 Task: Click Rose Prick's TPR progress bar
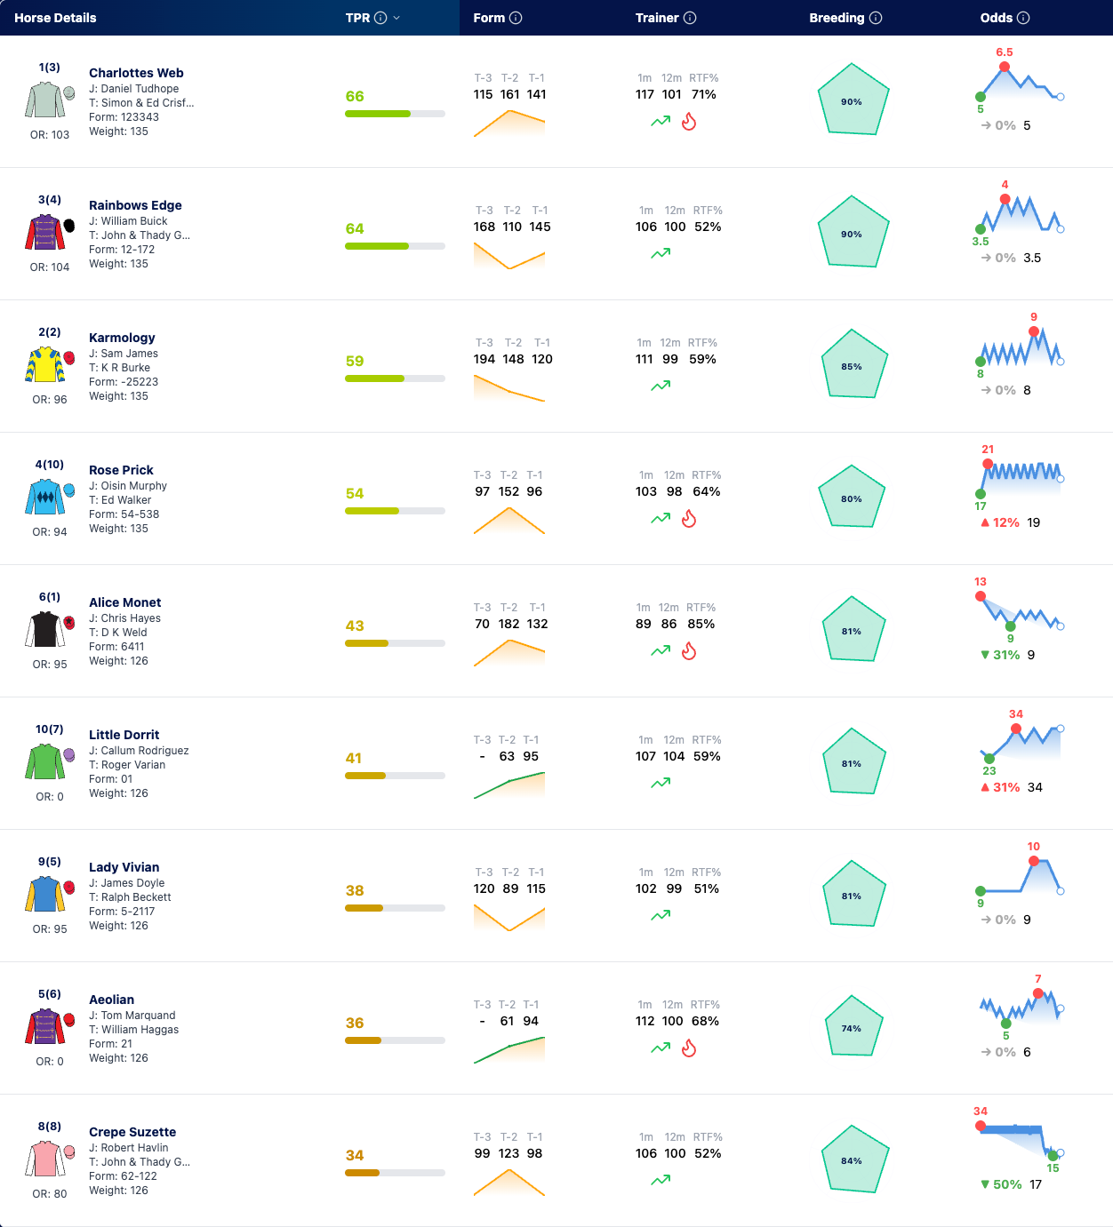pyautogui.click(x=395, y=511)
